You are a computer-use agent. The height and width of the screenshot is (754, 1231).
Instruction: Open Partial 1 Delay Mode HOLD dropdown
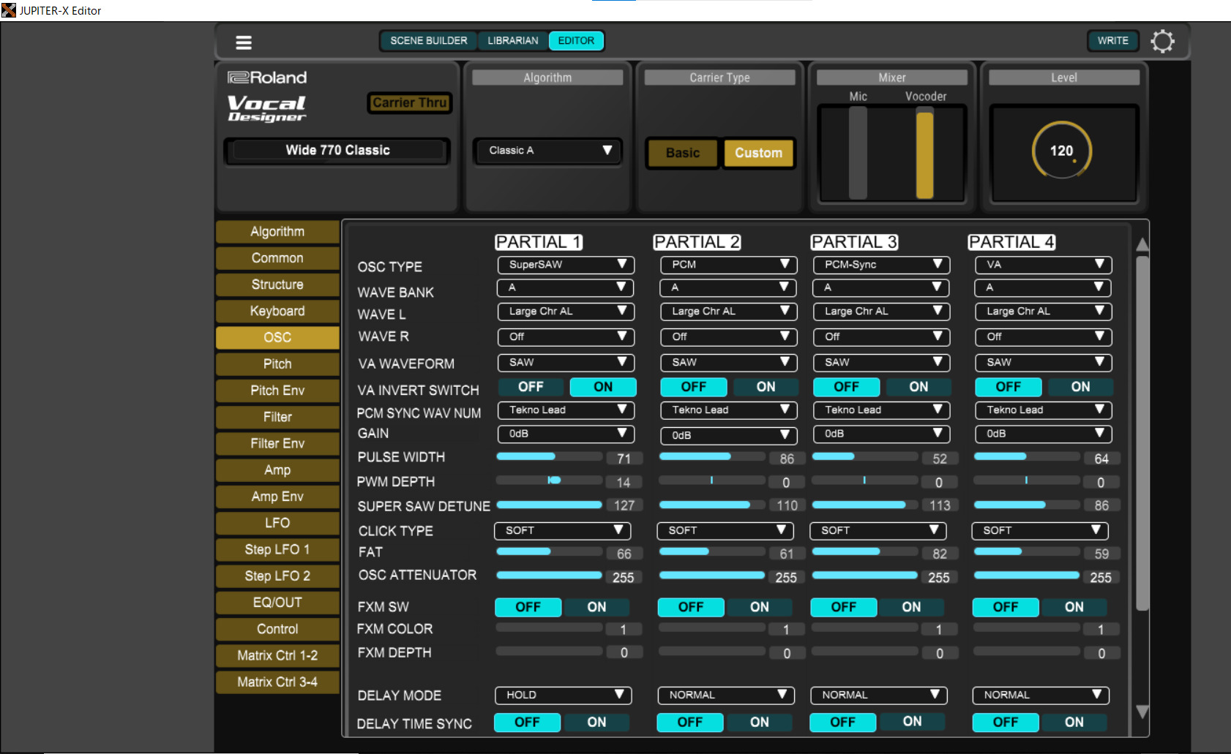pos(563,695)
